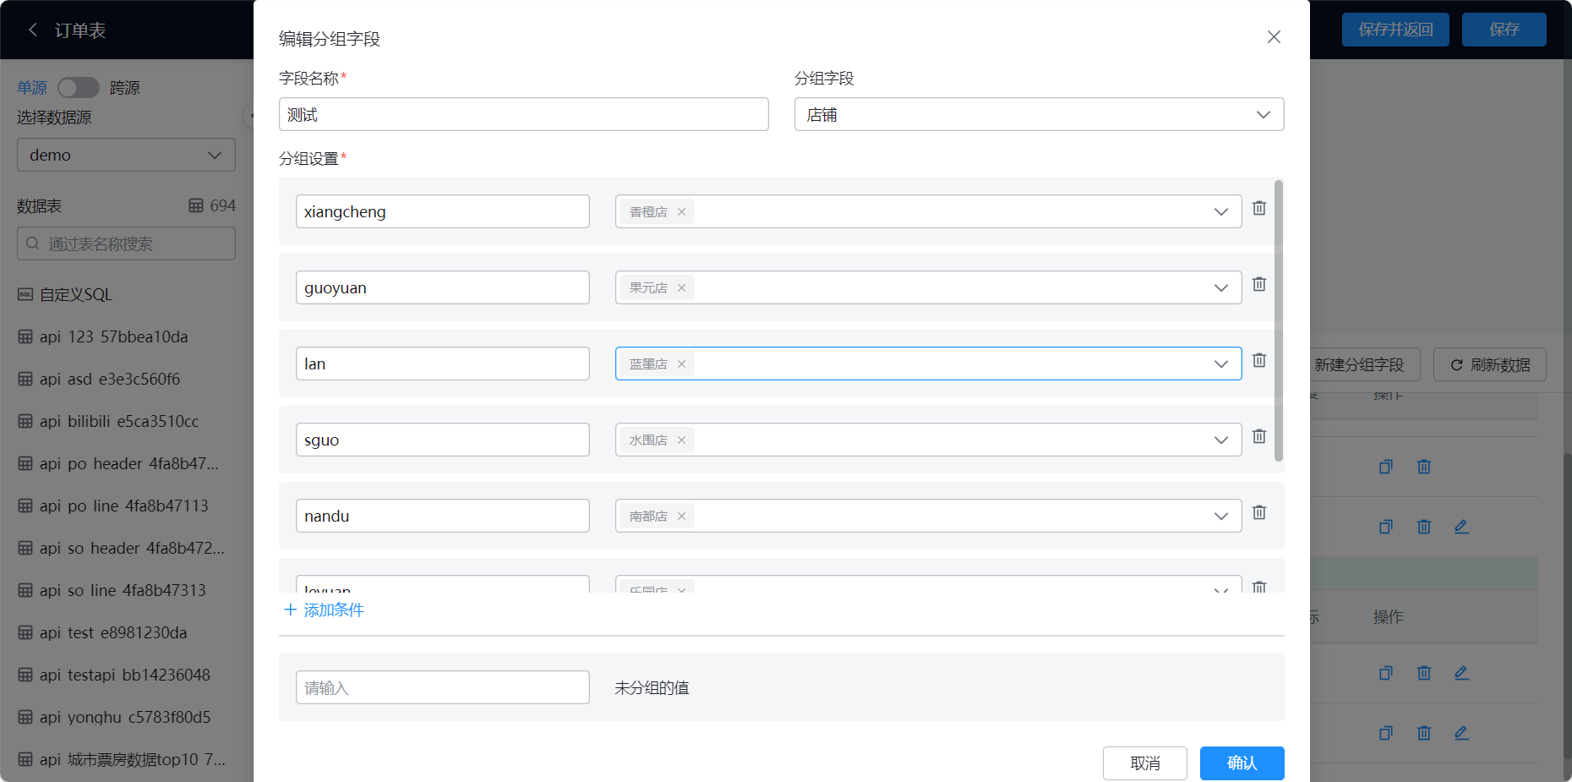This screenshot has width=1572, height=782.
Task: Click the 保存 button
Action: (x=1504, y=30)
